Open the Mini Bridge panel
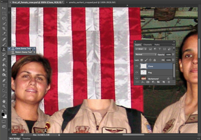The height and width of the screenshot is (140, 201). (x=14, y=138)
